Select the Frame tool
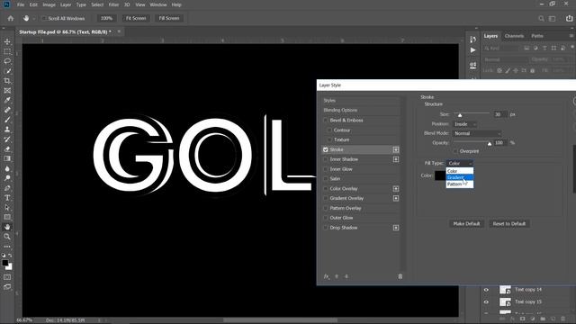 click(7, 90)
